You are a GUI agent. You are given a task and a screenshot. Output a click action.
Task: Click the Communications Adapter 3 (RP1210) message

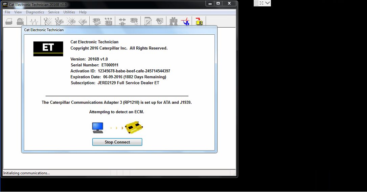pyautogui.click(x=117, y=102)
